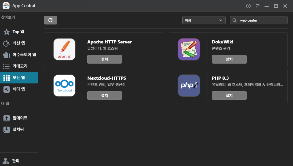
Task: Open the DokuWiki title
Action: click(x=222, y=42)
